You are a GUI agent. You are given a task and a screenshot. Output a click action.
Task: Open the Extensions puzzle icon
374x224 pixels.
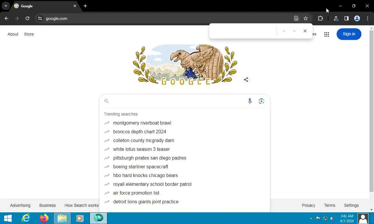point(320,18)
